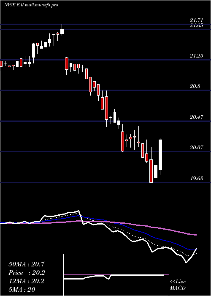Screen dimensions: 211x296
Task: Click the 'Price : 20.2' readout
Action: coord(27,273)
